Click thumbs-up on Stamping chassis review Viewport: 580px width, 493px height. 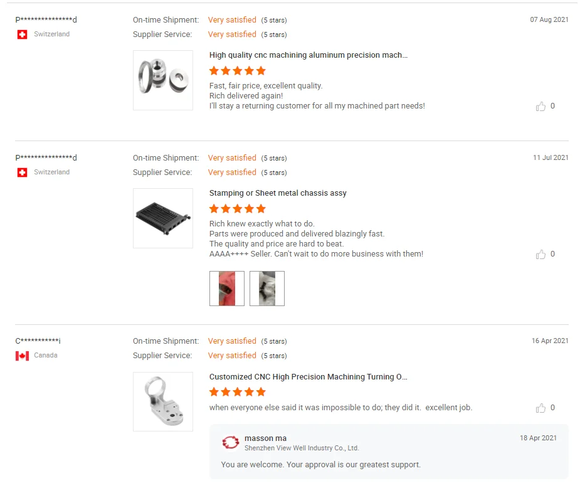[540, 255]
